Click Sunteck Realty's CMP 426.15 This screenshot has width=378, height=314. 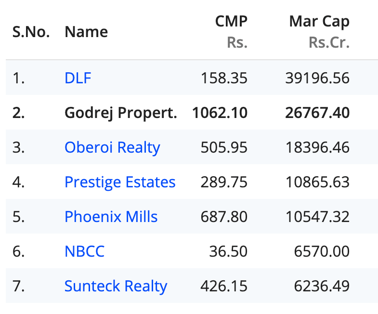223,286
